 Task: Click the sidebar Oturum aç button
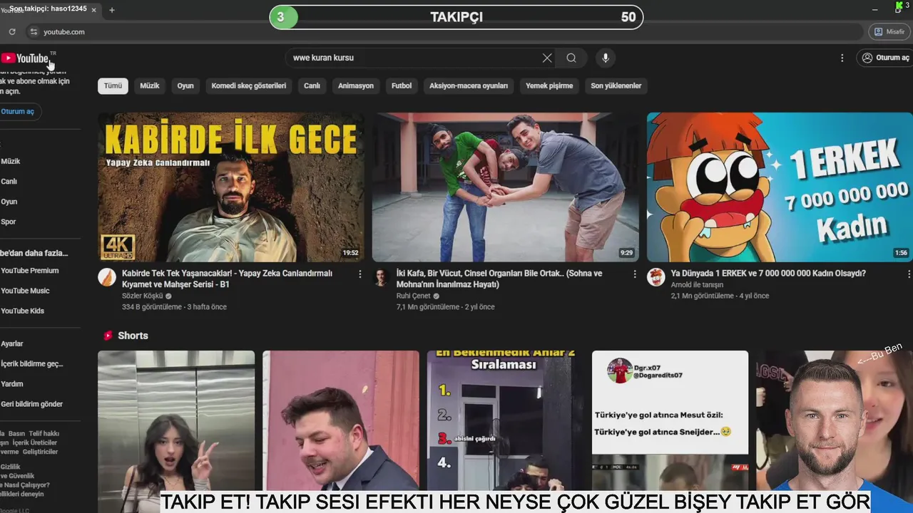coord(19,112)
